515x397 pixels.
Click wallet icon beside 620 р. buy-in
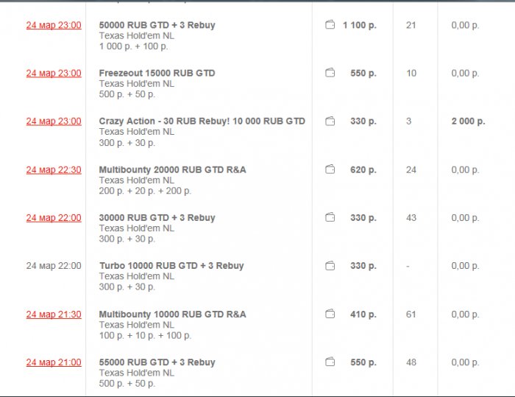point(330,169)
